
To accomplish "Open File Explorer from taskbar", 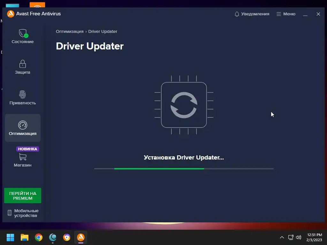I will pos(24,237).
